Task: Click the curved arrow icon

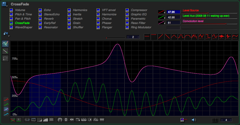Action: pyautogui.click(x=78, y=120)
